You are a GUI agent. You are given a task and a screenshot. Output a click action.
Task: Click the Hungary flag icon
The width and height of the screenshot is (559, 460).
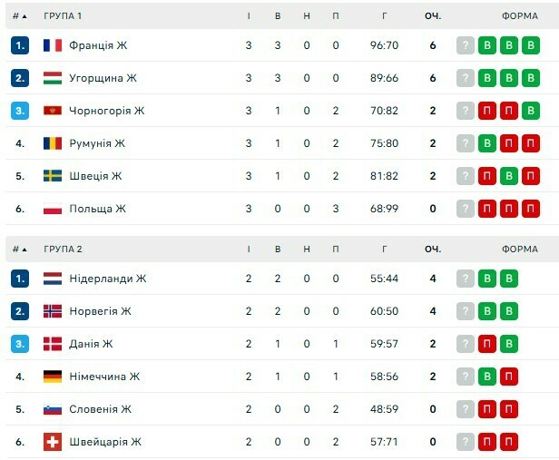tap(53, 78)
